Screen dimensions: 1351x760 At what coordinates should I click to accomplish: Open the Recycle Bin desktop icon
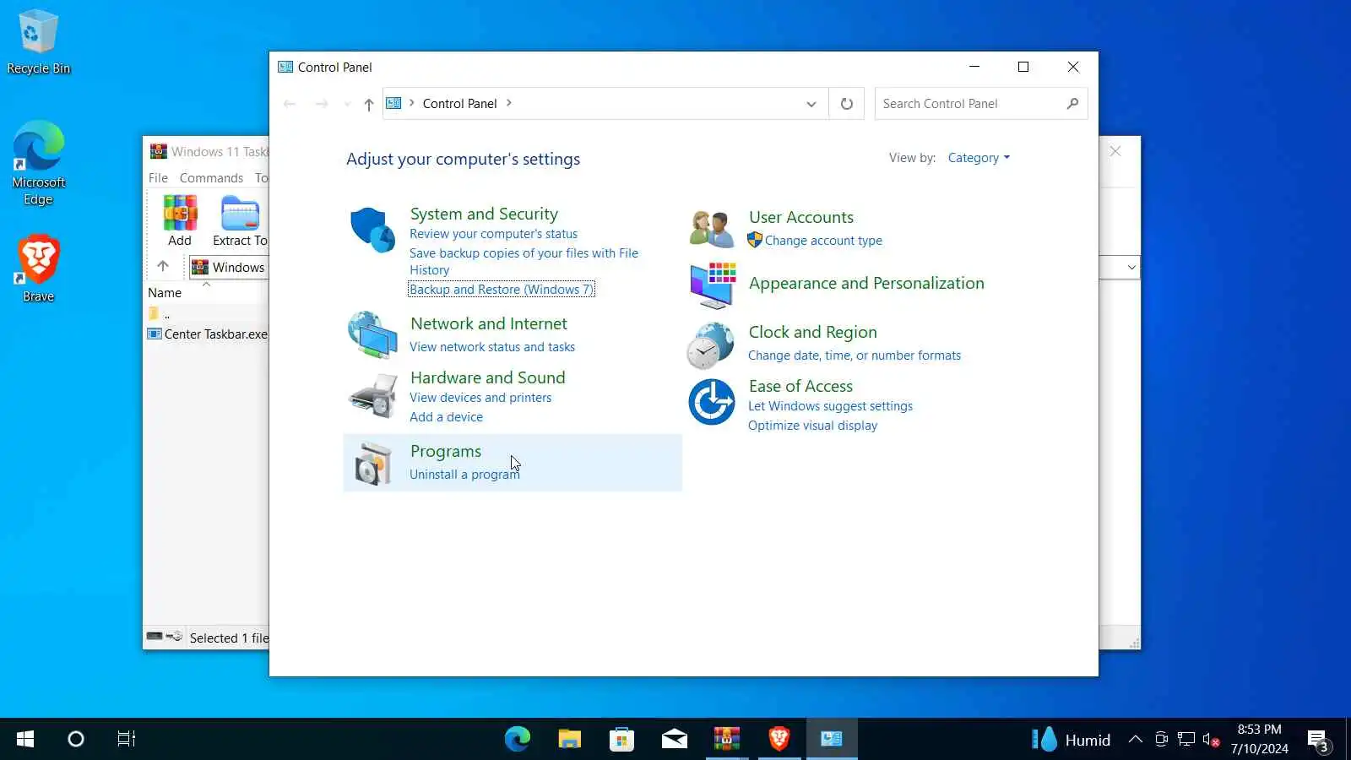click(38, 42)
